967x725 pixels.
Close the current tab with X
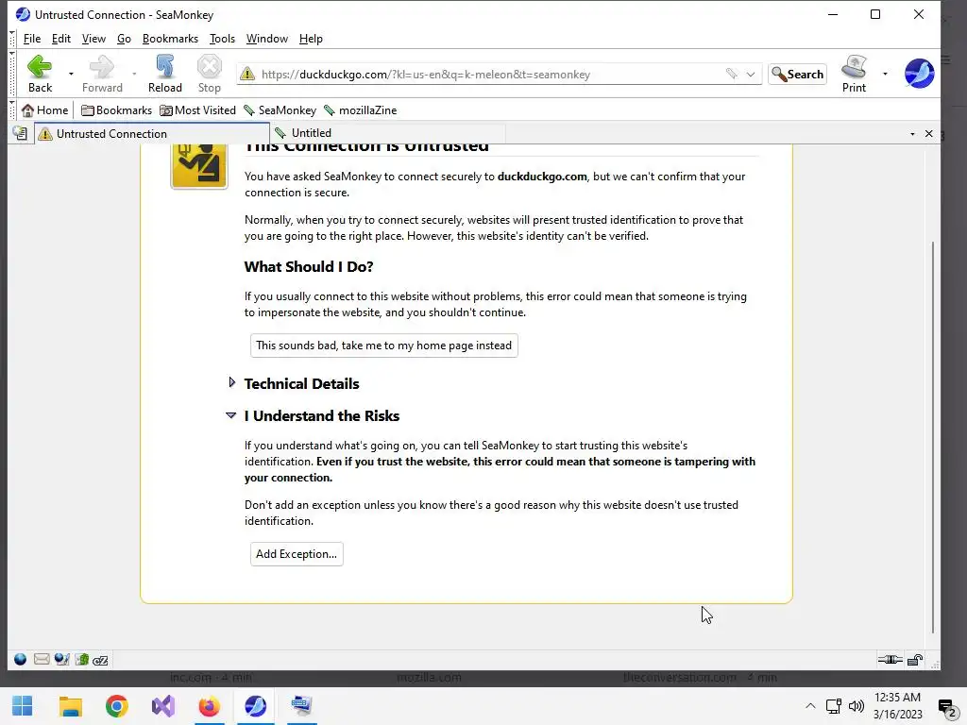pos(929,134)
